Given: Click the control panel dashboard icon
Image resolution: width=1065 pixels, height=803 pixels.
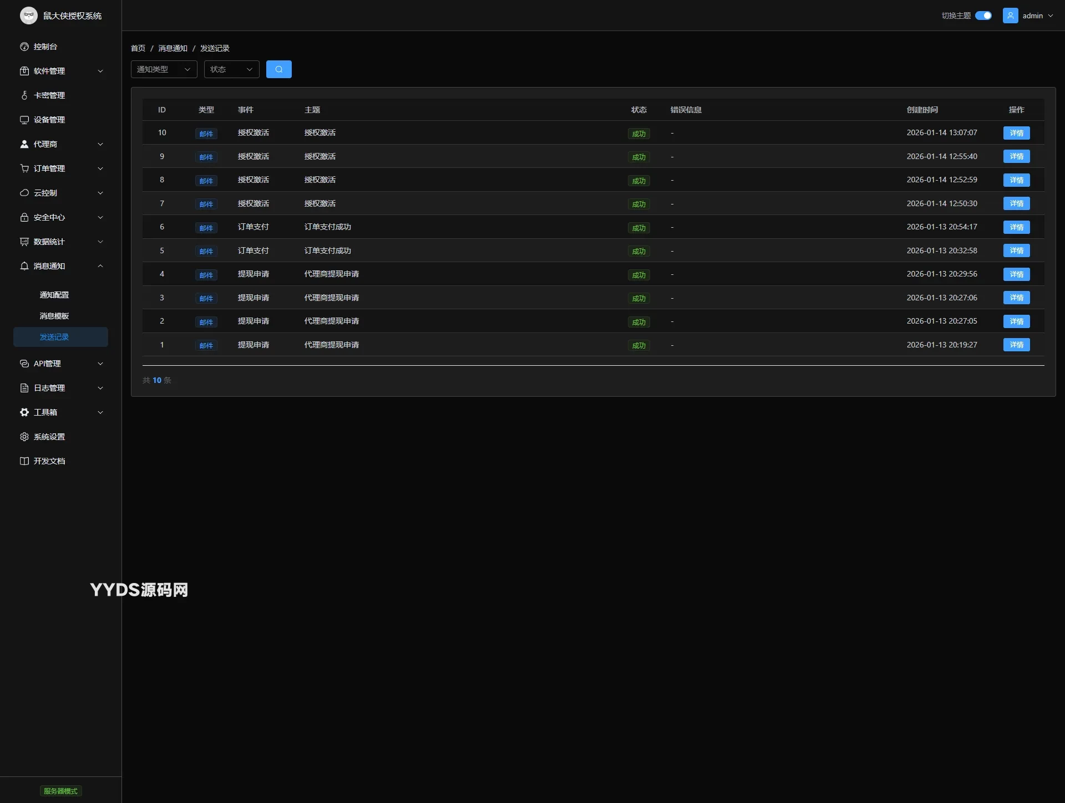Looking at the screenshot, I should tap(24, 47).
